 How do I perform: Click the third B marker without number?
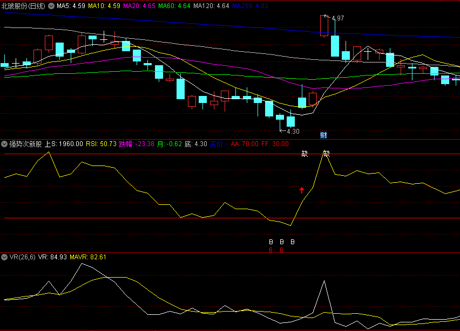tap(293, 242)
